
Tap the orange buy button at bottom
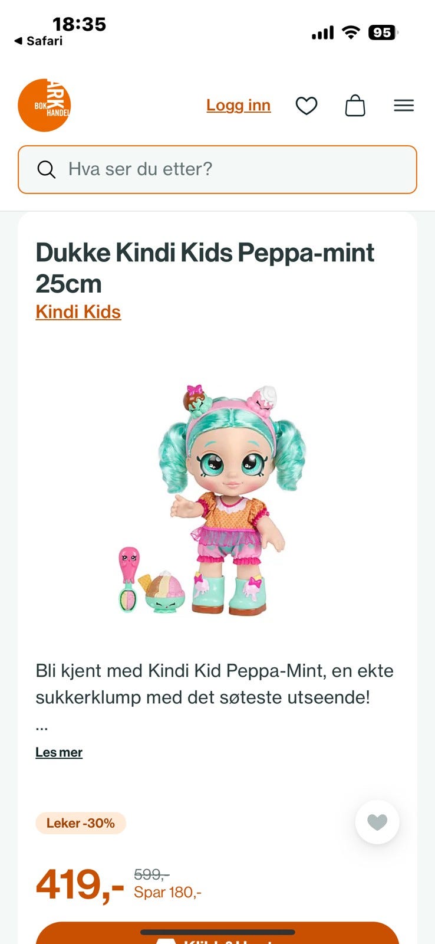(x=218, y=933)
